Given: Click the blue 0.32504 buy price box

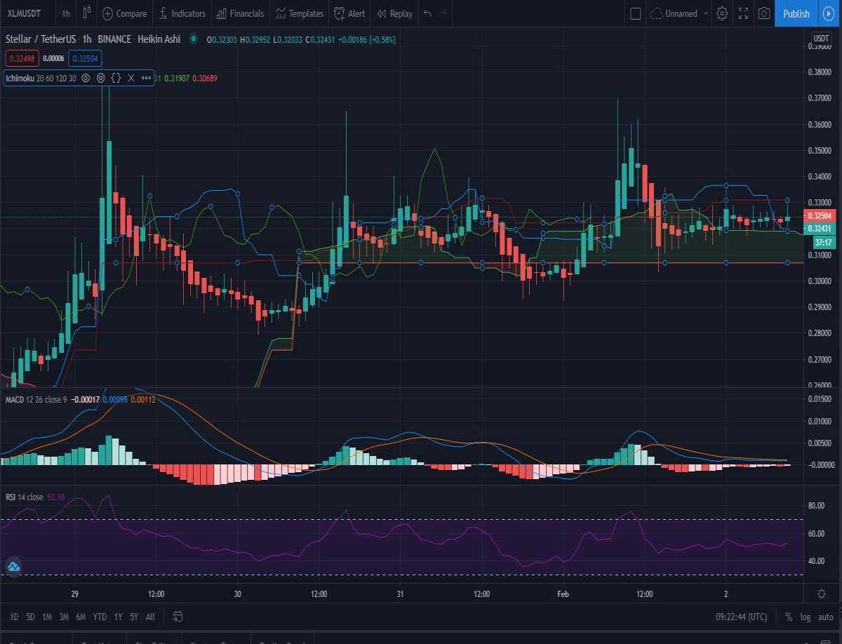Looking at the screenshot, I should 84,58.
